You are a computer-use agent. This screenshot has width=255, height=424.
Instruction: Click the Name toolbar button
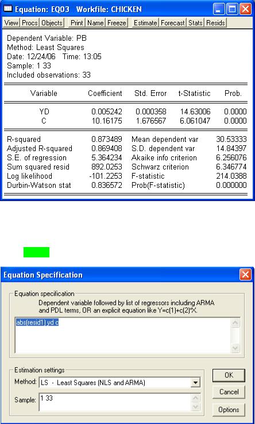coord(96,23)
